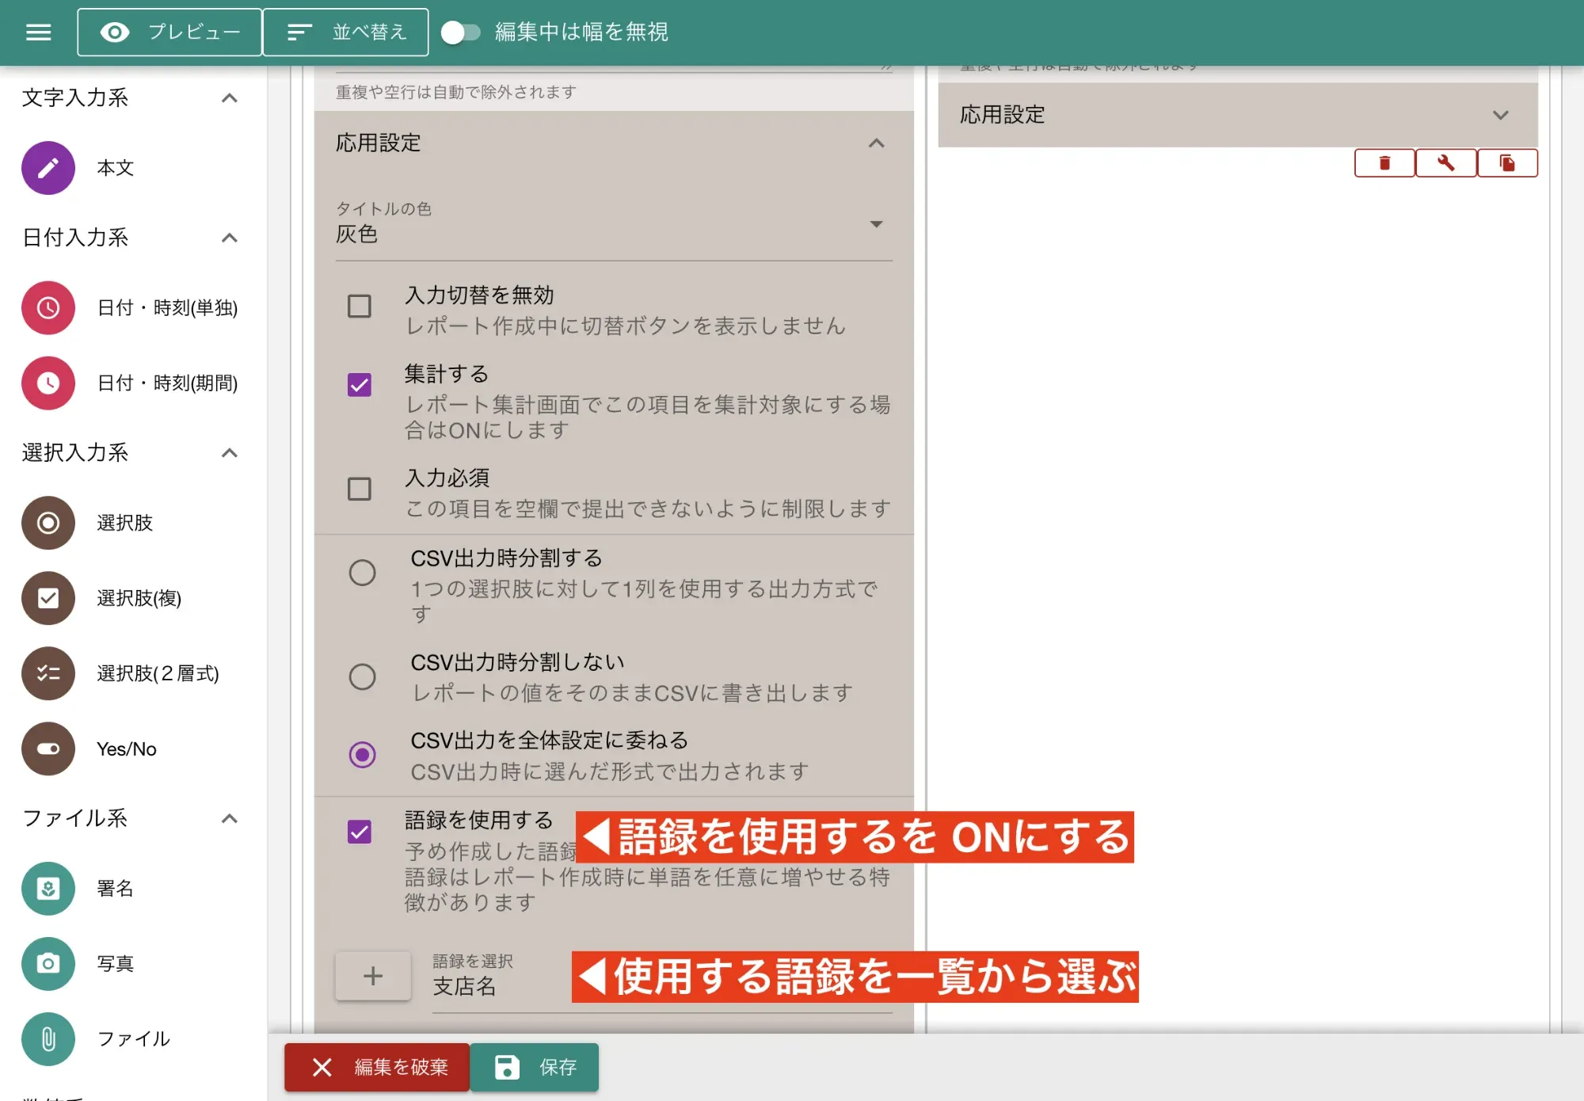Viewport: 1584px width, 1101px height.
Task: Select CSV出力を全体設定に委ねる radio button
Action: pos(363,755)
